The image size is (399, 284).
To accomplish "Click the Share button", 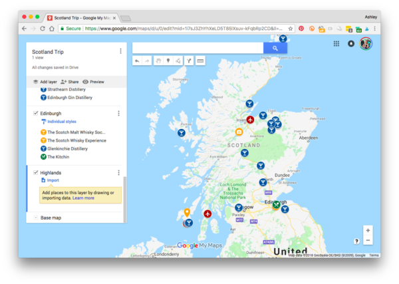I will click(70, 82).
